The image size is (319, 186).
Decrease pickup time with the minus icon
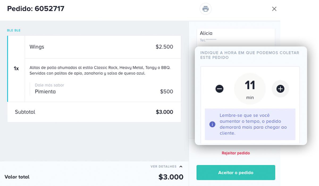coord(219,89)
